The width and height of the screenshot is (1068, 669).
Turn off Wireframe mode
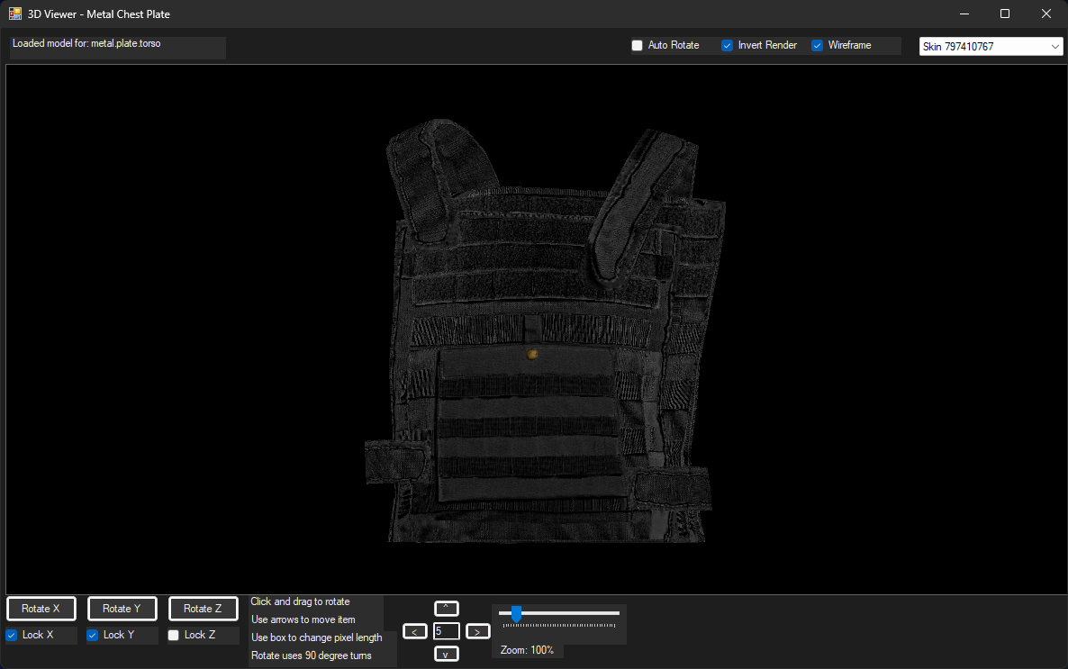[x=817, y=45]
